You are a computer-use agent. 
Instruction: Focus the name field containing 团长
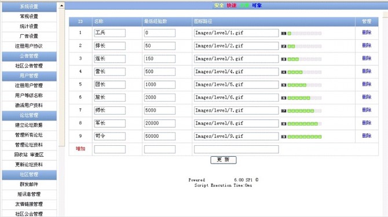(110, 84)
